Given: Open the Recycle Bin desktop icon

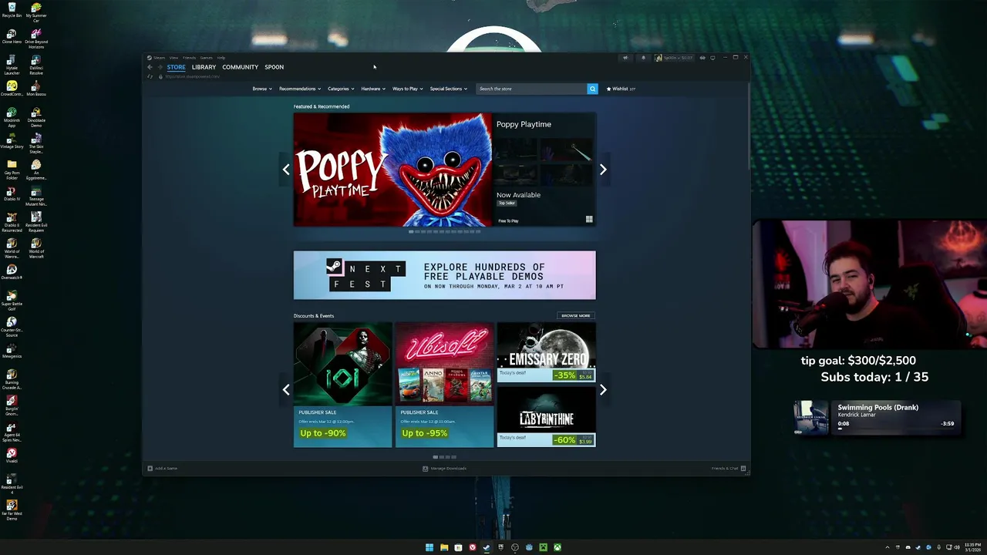Looking at the screenshot, I should click(x=12, y=11).
